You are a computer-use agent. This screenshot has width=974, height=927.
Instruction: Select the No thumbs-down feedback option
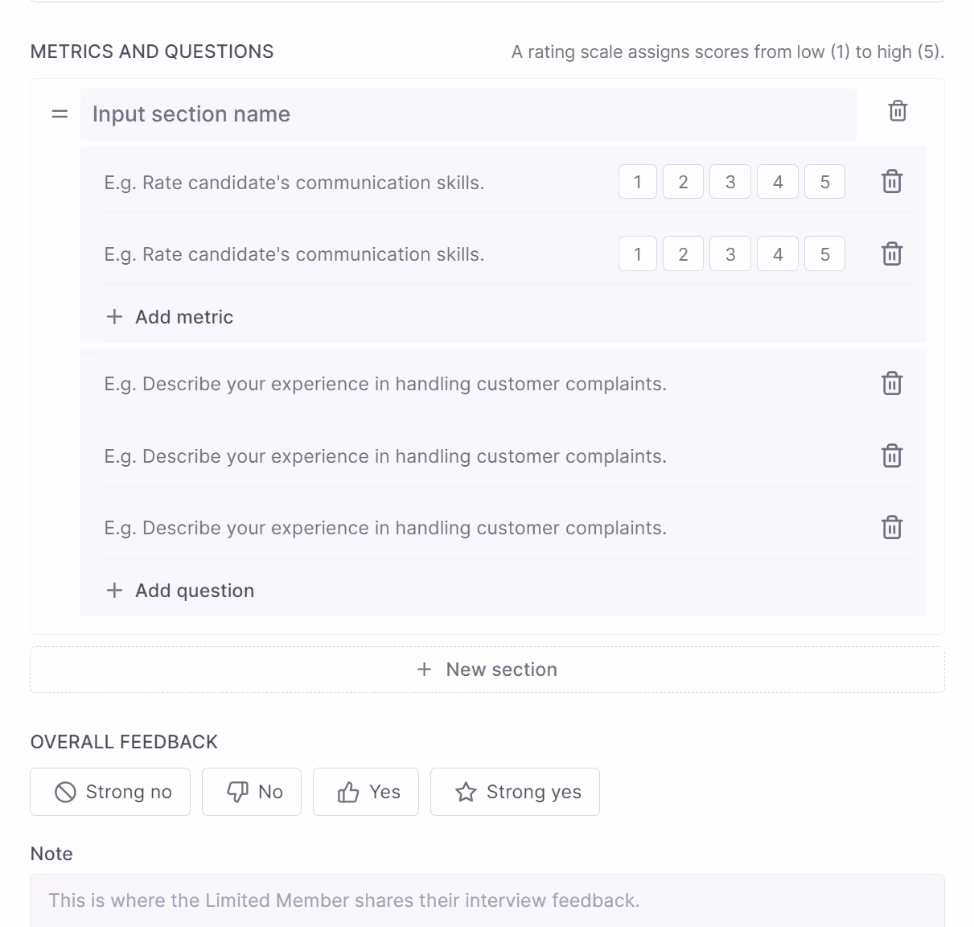click(252, 792)
